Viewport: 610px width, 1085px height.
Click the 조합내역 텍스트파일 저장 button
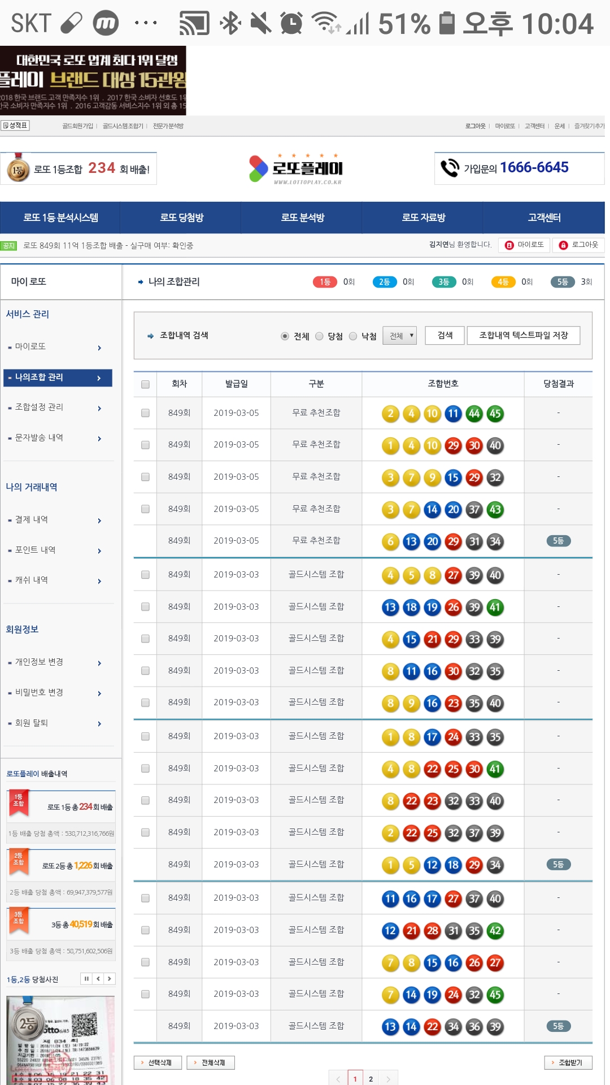(523, 336)
